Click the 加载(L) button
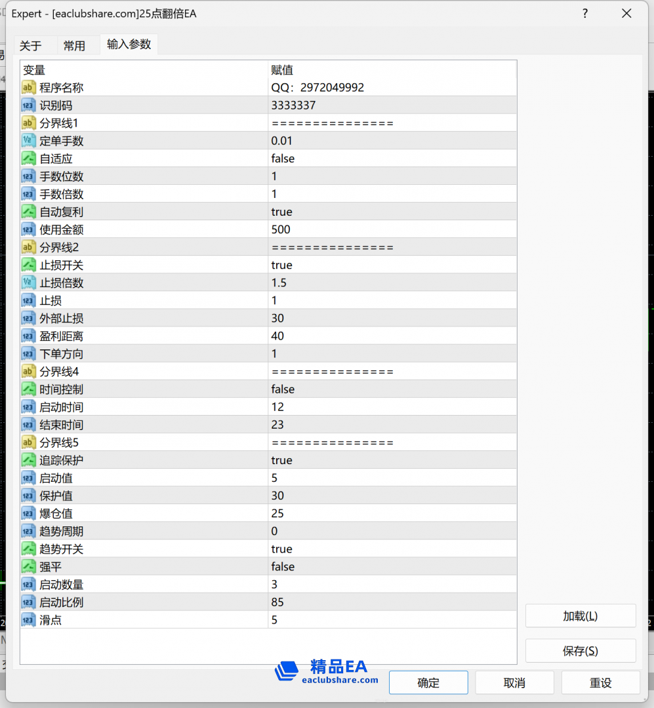This screenshot has height=708, width=654. [x=580, y=616]
